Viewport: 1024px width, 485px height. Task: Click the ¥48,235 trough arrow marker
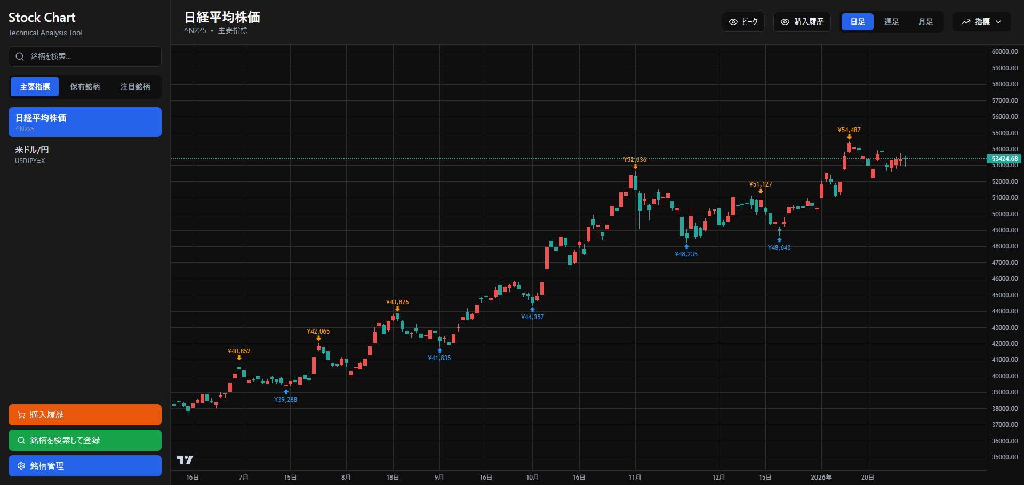tap(686, 247)
